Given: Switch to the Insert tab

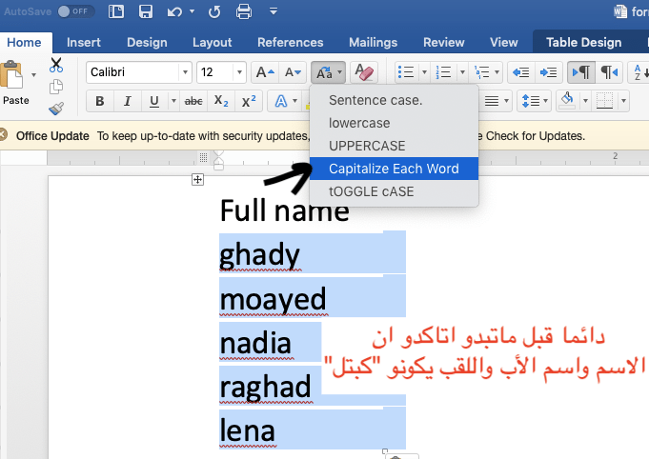Looking at the screenshot, I should pos(84,42).
